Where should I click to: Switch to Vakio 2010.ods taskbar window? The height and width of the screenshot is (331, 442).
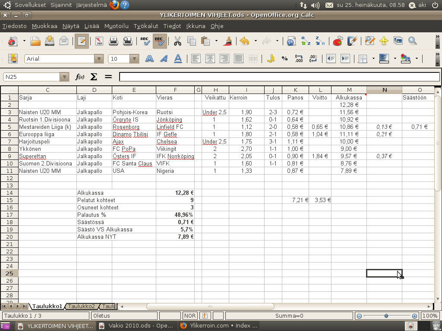coord(136,326)
